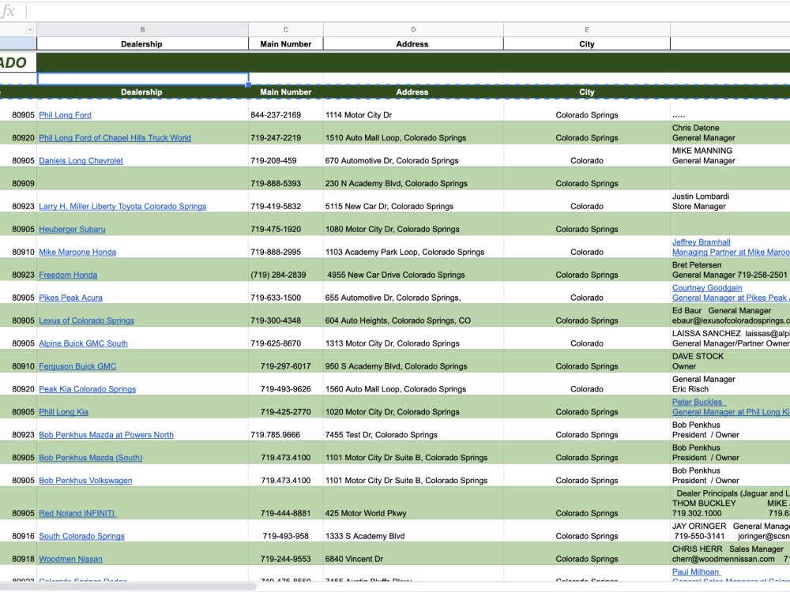The width and height of the screenshot is (790, 592).
Task: Open the Phil Long Ford link
Action: [65, 114]
